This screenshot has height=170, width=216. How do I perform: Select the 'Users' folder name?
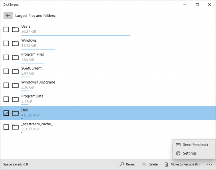pos(26,26)
